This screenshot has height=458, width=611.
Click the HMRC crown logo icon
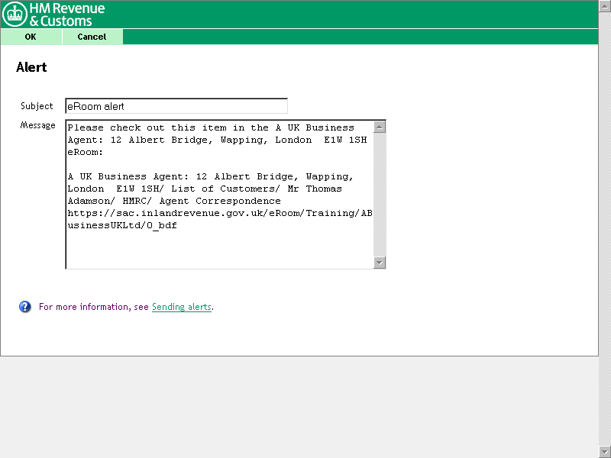click(15, 15)
